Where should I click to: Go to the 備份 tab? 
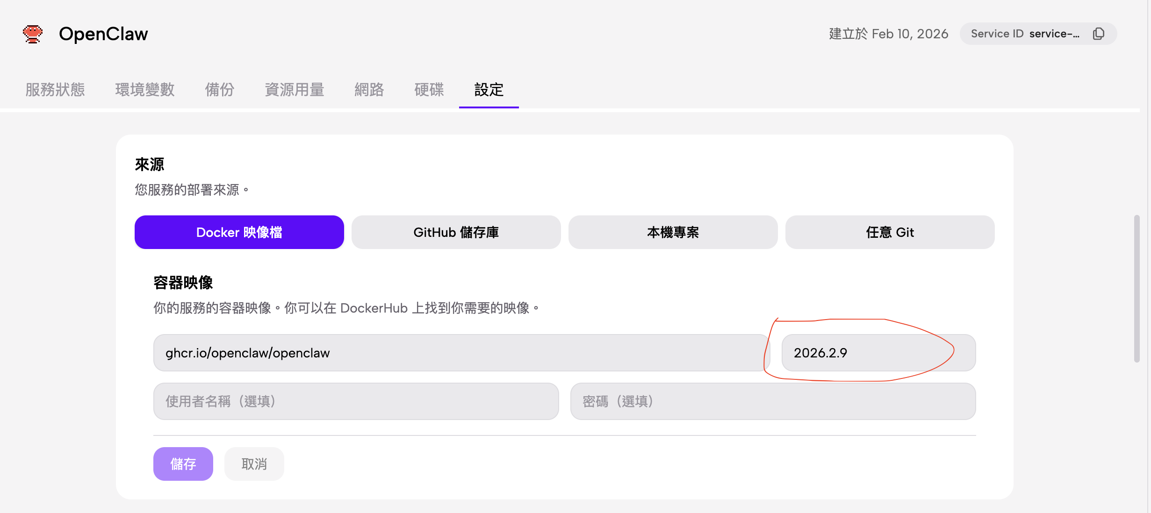(220, 89)
